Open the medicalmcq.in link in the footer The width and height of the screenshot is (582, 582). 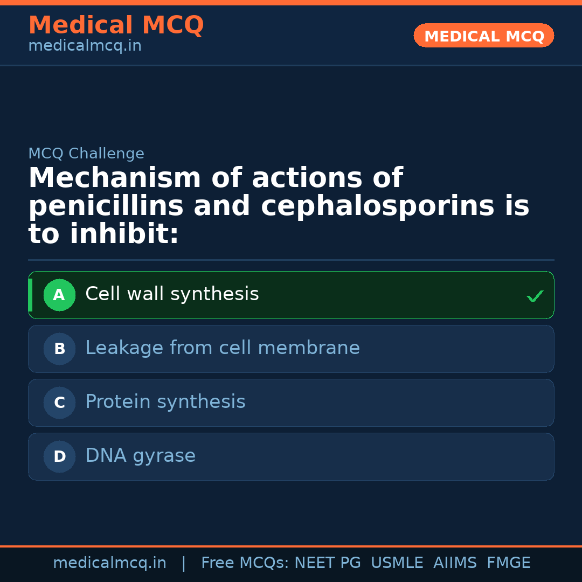coord(109,563)
